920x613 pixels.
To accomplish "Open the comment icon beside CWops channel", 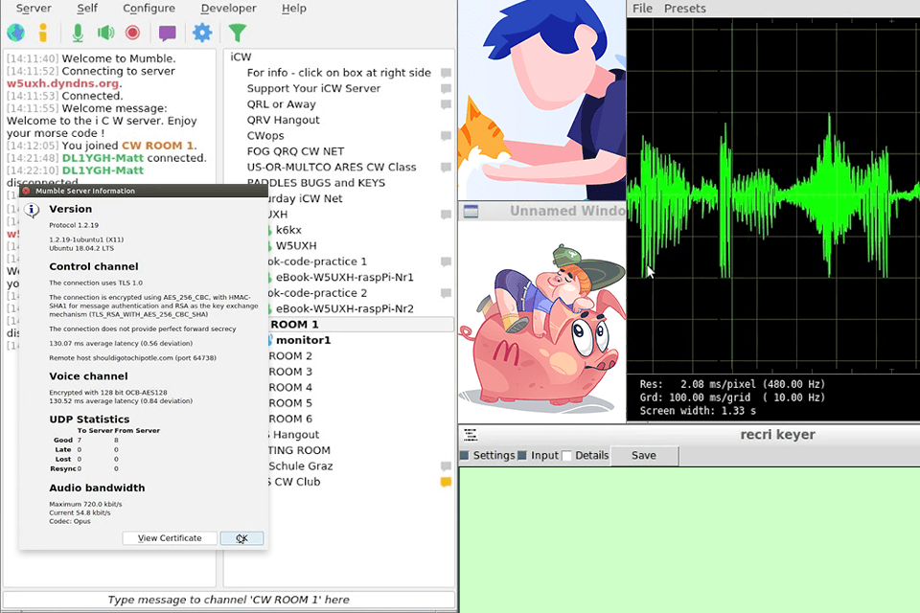I will click(445, 135).
